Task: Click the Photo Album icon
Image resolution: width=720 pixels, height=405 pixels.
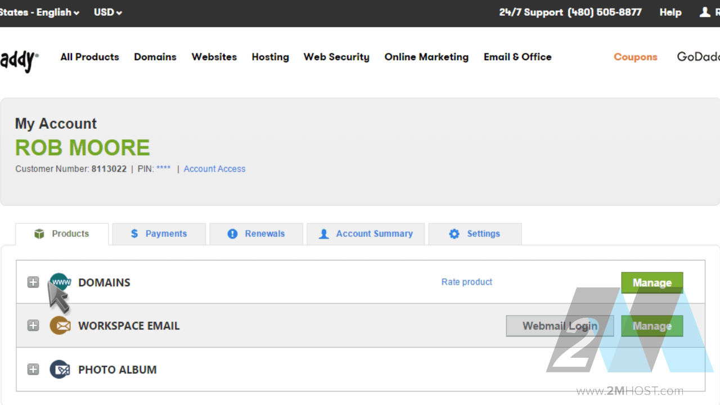Action: pos(60,370)
